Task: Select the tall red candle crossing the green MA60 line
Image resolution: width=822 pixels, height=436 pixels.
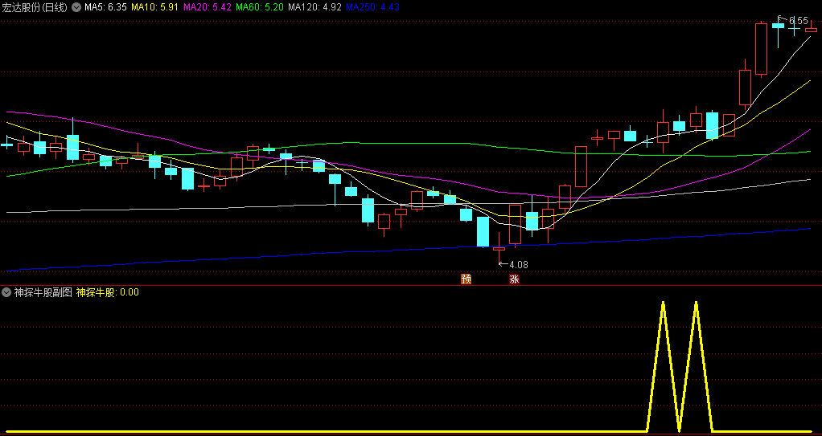Action: (x=581, y=166)
